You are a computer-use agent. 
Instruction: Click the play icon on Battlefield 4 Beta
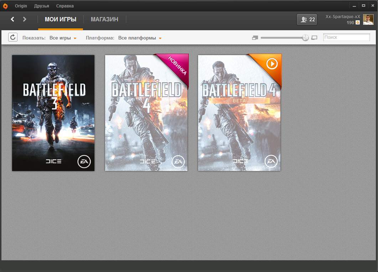click(272, 64)
